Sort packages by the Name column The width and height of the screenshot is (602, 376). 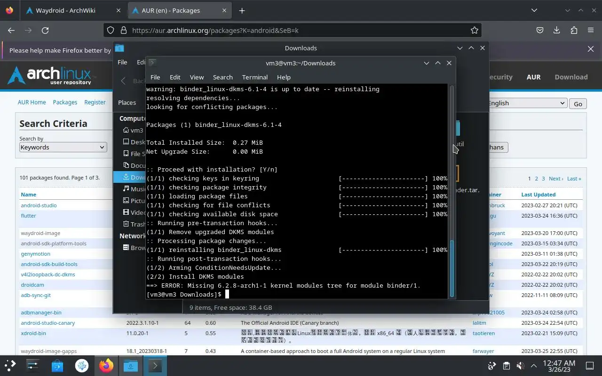pos(28,195)
